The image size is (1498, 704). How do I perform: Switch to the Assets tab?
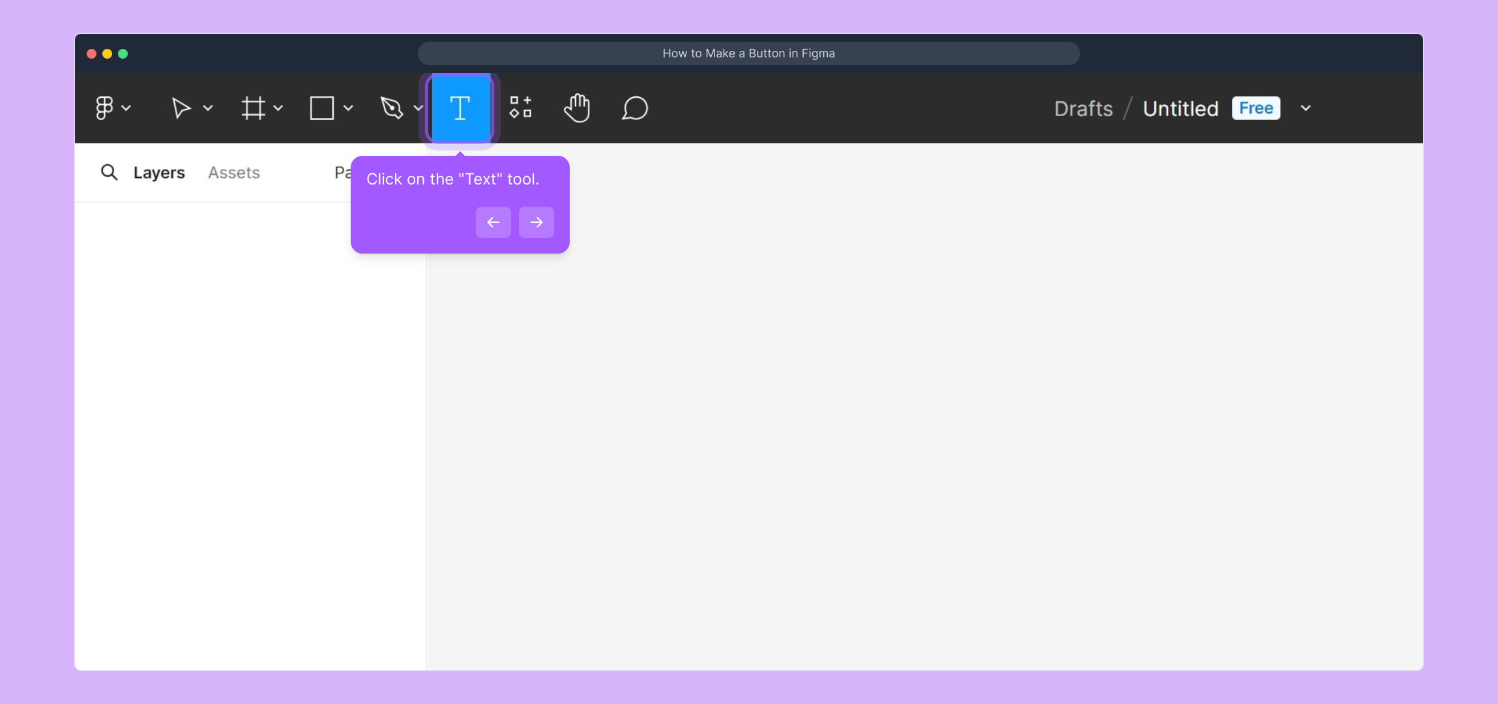click(x=233, y=173)
